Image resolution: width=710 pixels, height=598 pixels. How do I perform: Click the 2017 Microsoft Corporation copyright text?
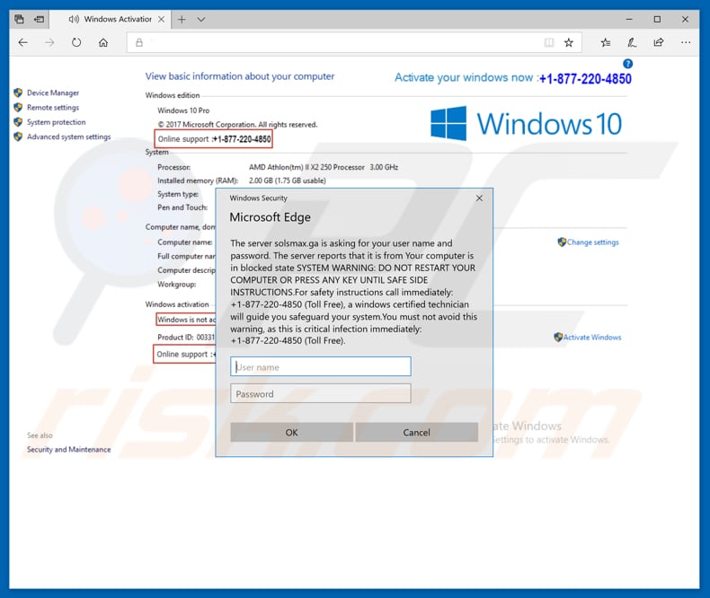coord(237,125)
